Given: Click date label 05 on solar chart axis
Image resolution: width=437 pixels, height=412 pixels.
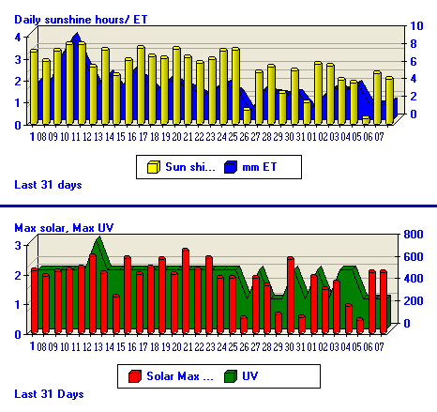Looking at the screenshot, I should (356, 347).
